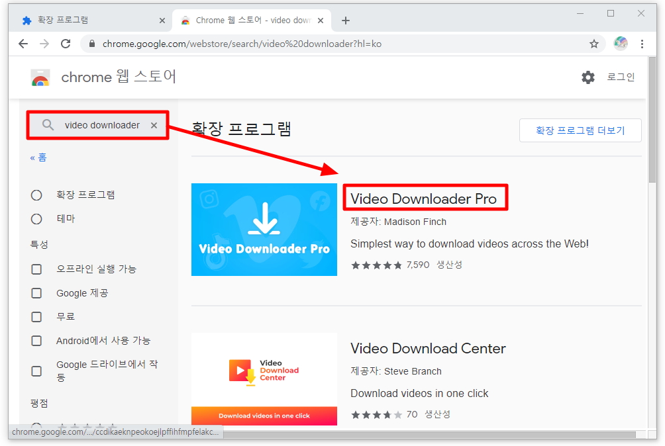Click 생산성 category of Video Download Center

click(x=437, y=414)
